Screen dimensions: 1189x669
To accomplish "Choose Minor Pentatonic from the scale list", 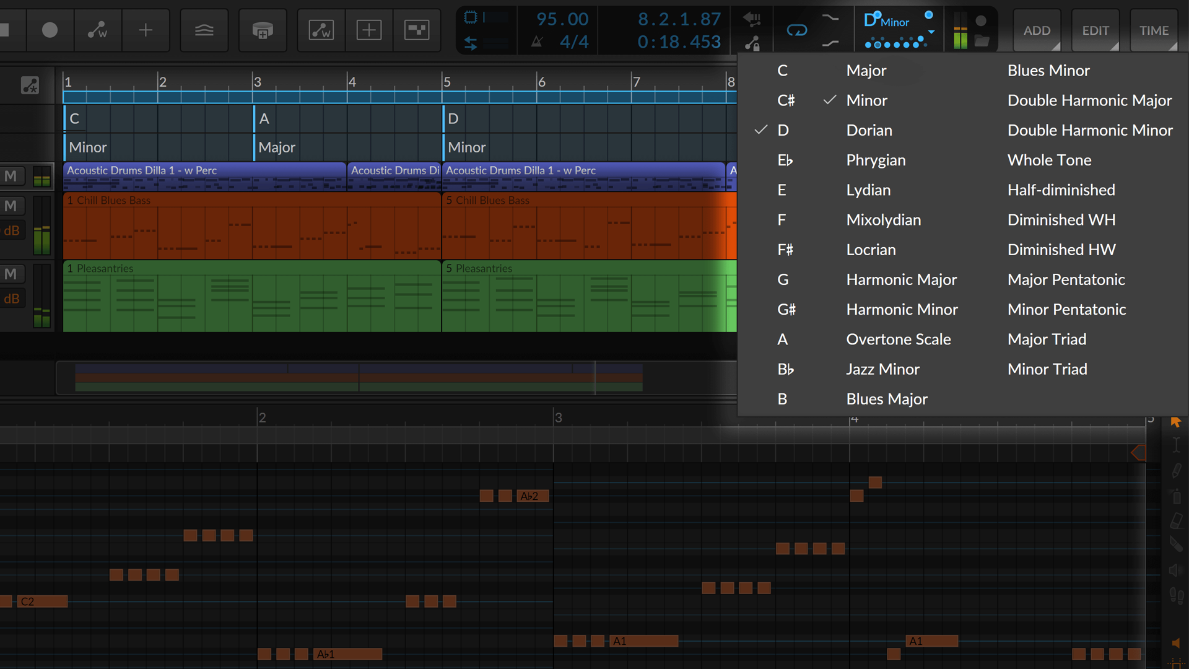I will coord(1066,309).
